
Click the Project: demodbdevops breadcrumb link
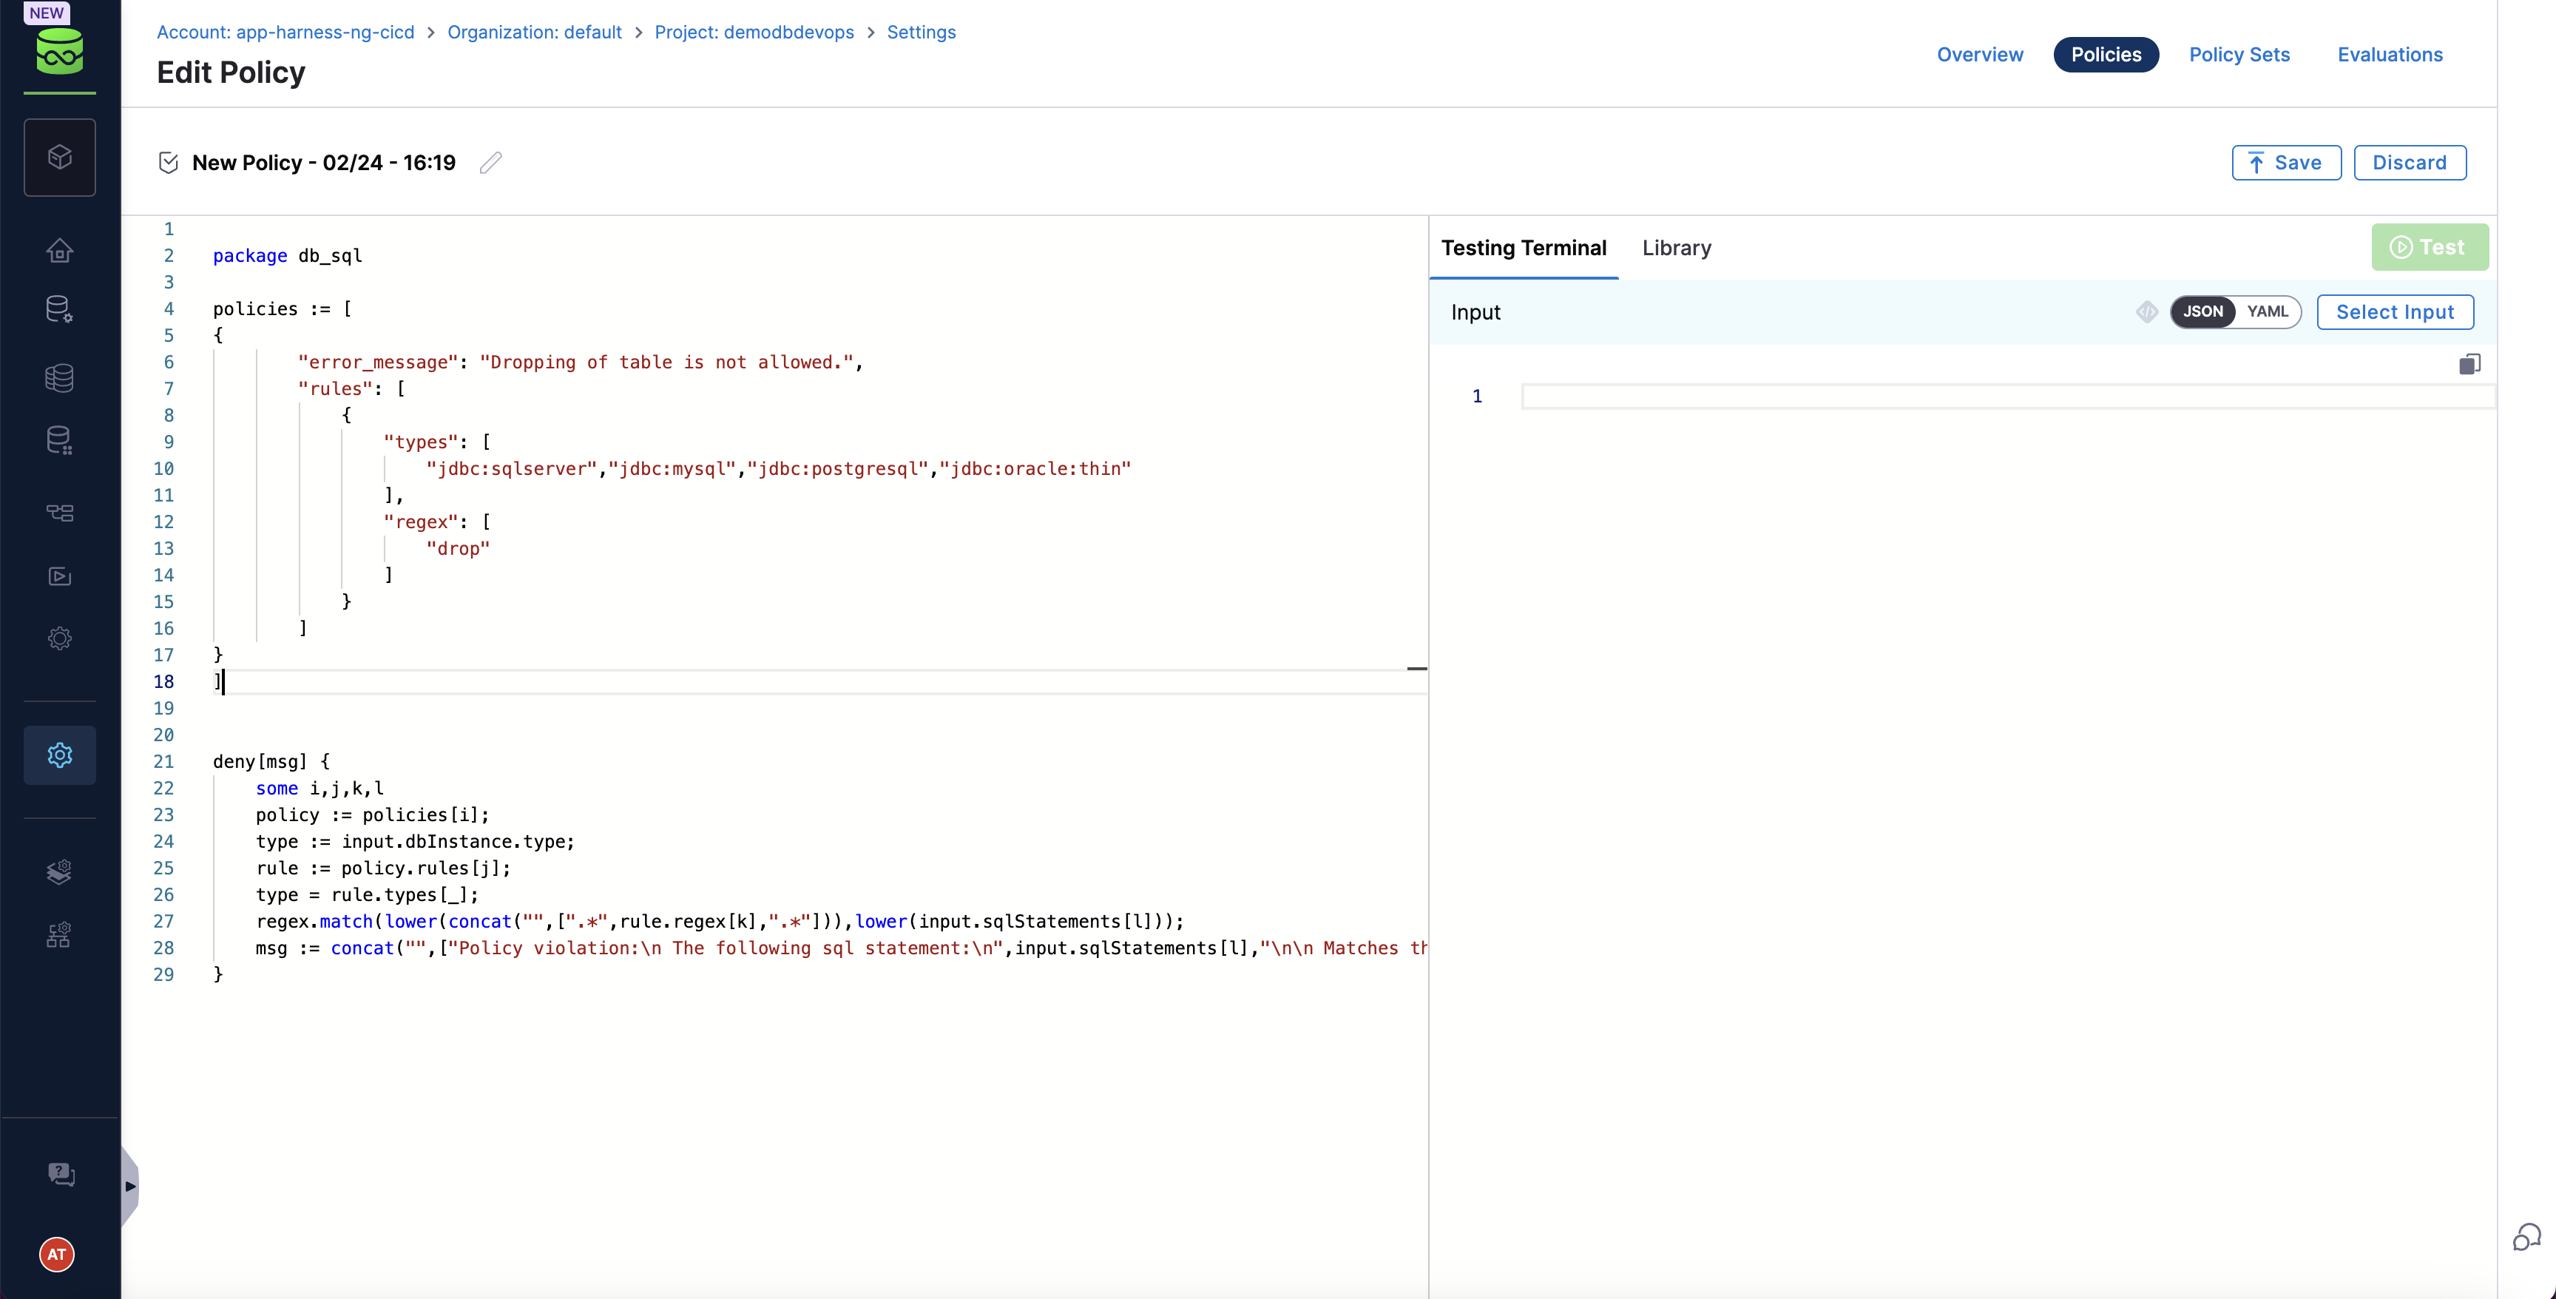tap(753, 32)
